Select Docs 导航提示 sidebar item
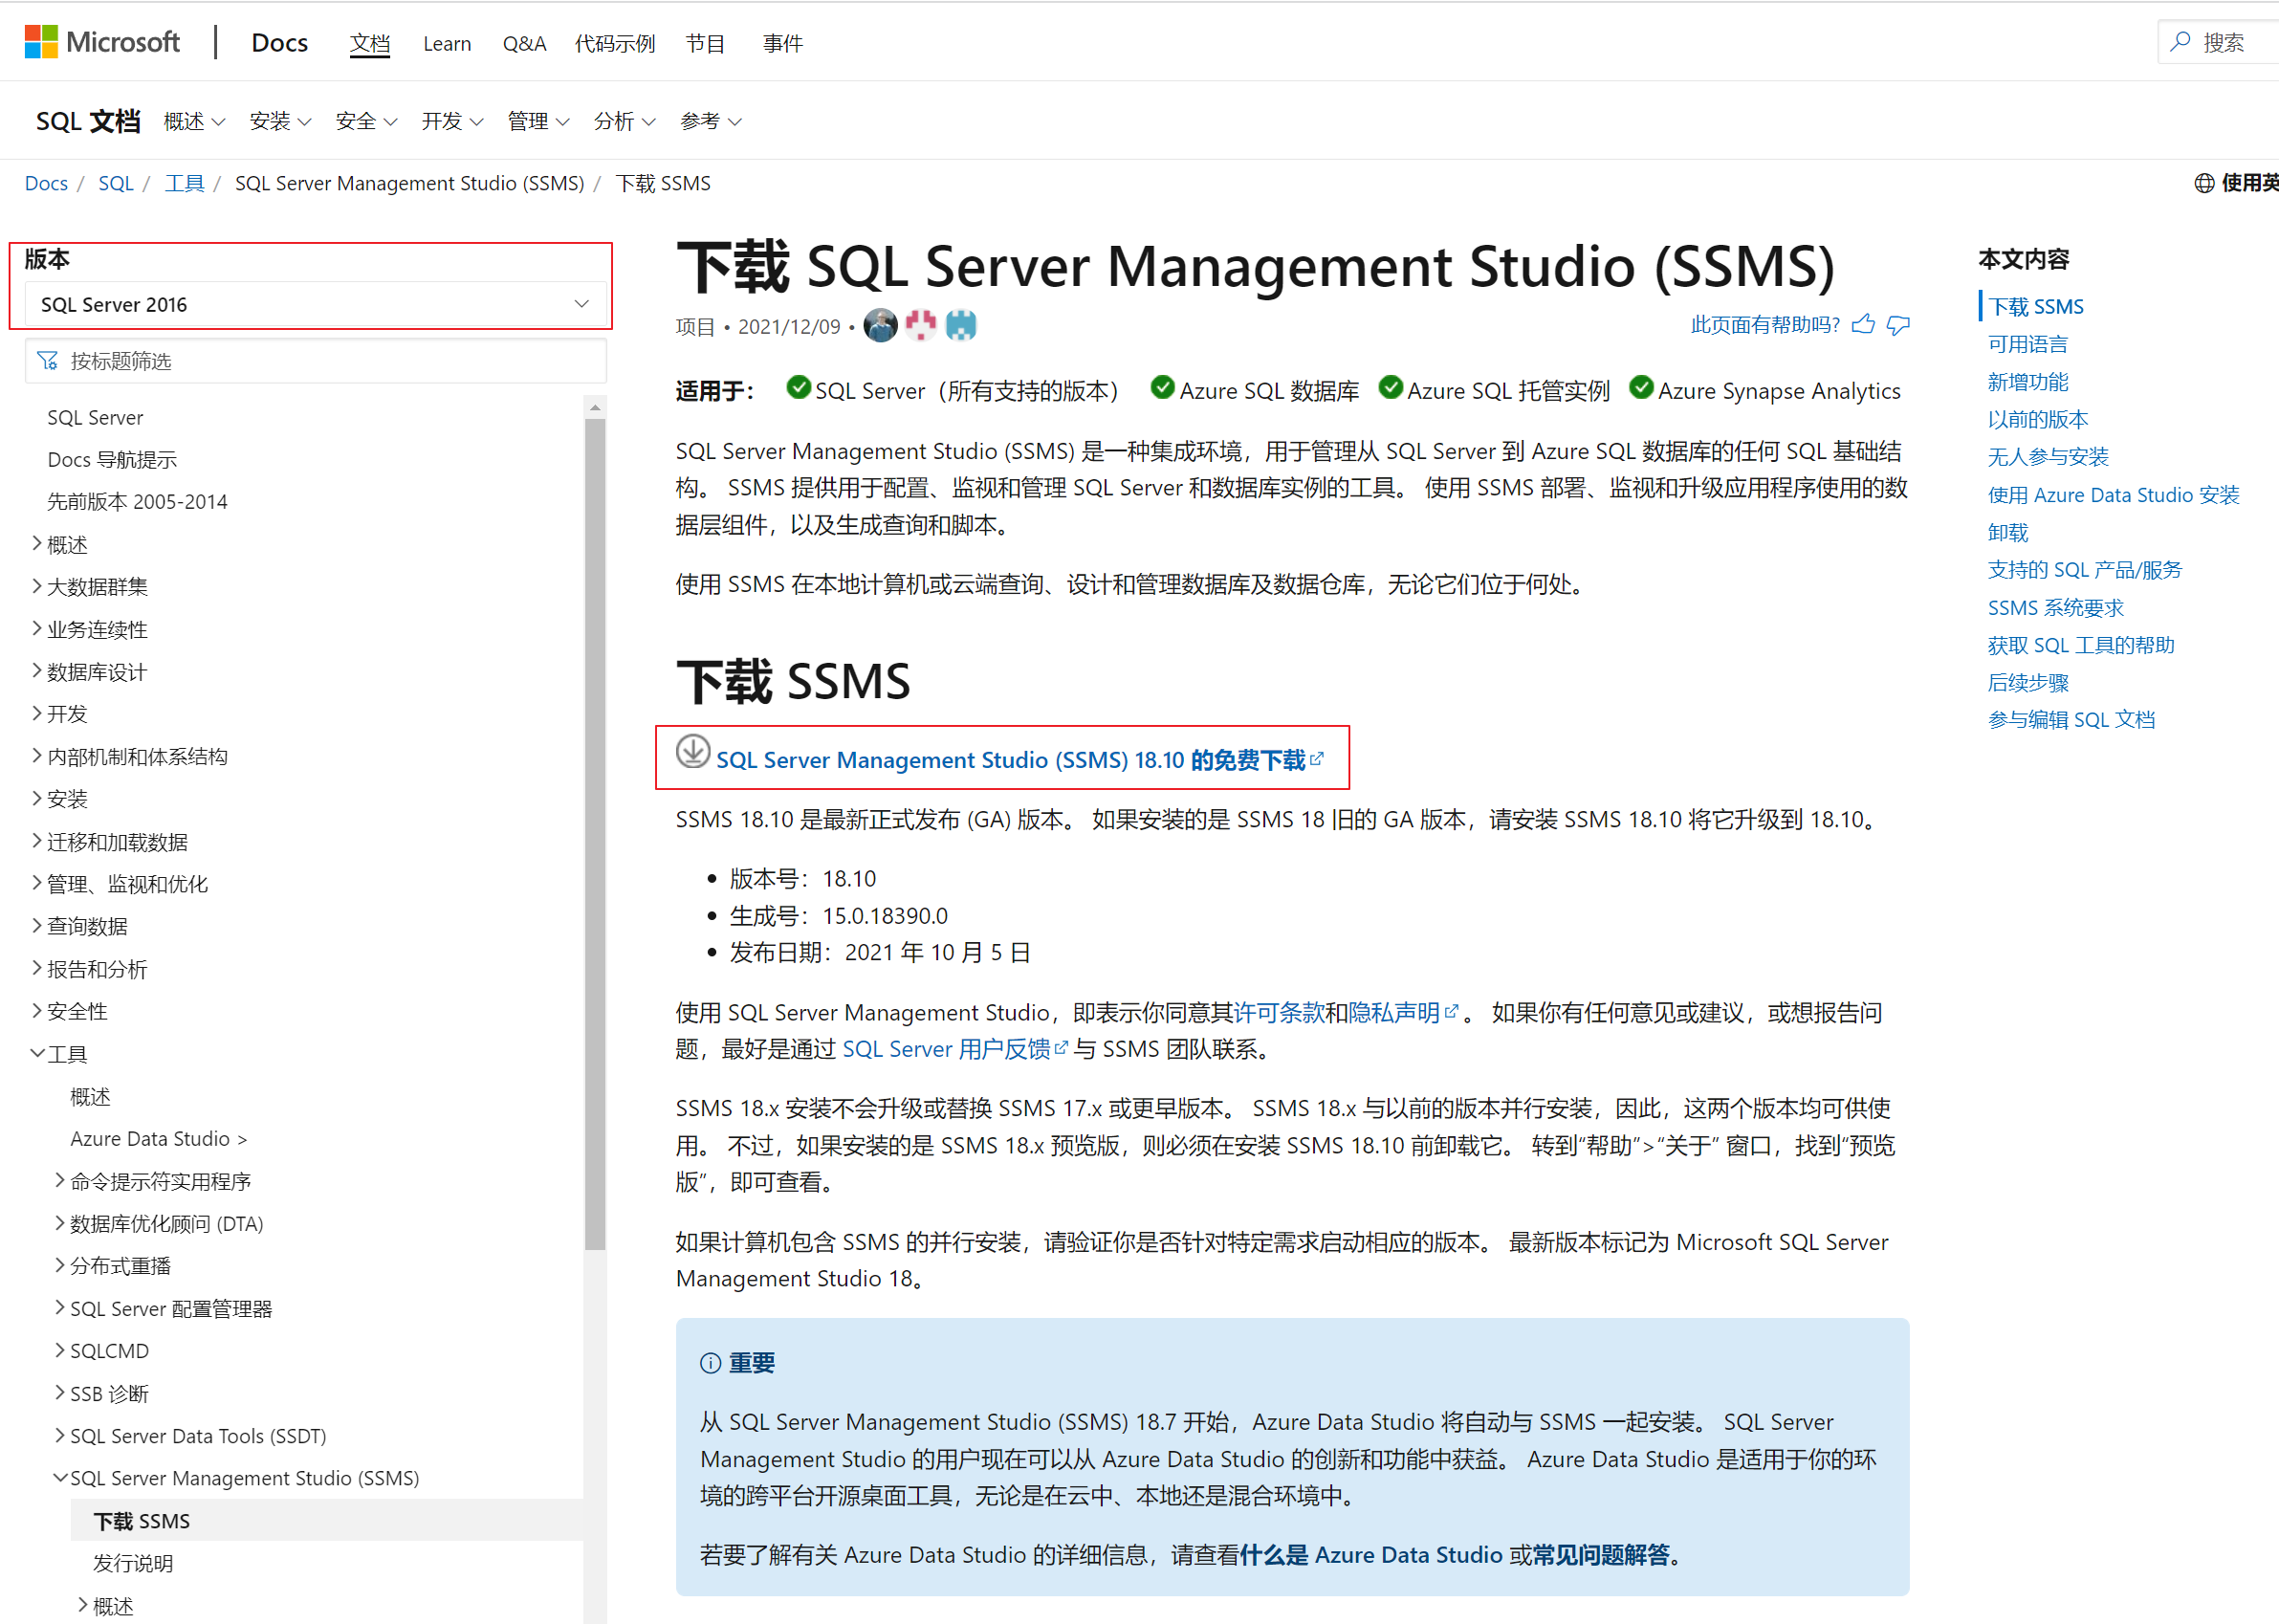2279x1624 pixels. click(x=112, y=460)
